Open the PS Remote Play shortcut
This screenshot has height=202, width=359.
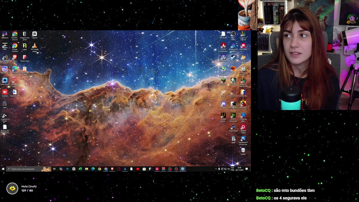coord(243,118)
